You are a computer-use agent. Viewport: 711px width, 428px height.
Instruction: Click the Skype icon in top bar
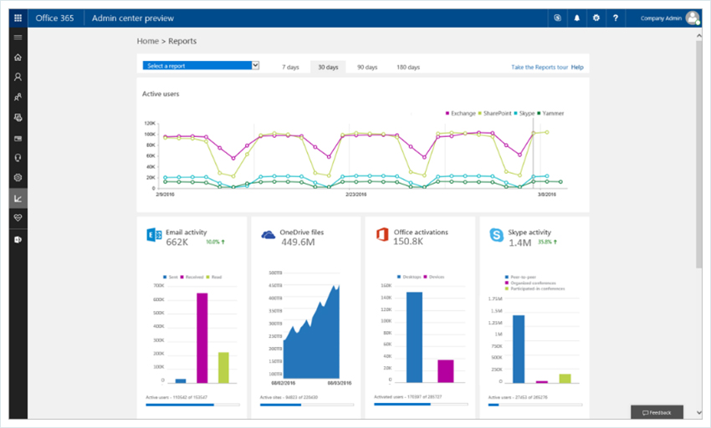coord(557,18)
